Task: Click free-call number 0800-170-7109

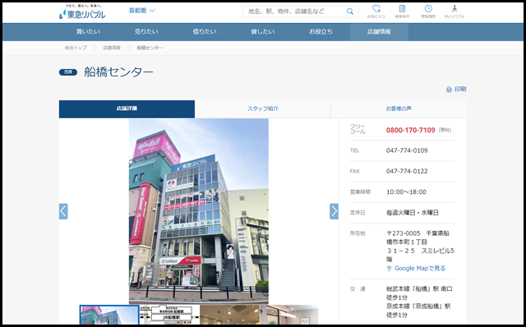Action: pos(410,130)
